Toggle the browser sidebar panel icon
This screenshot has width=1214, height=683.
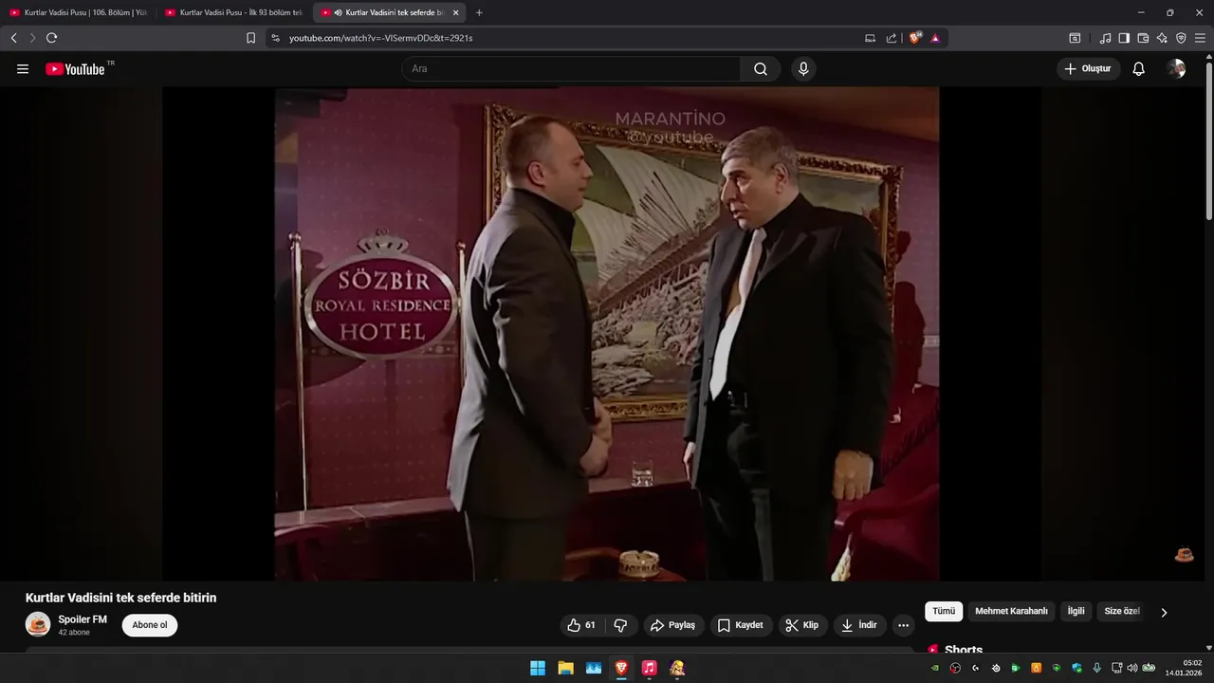tap(1124, 38)
